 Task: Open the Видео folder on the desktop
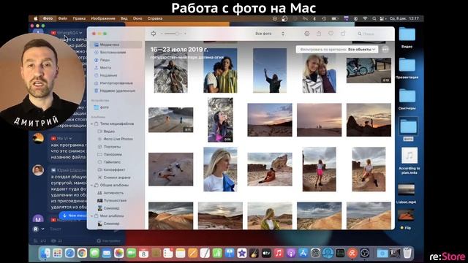tap(407, 37)
